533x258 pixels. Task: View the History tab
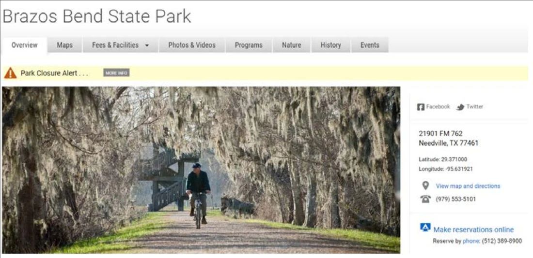[330, 45]
